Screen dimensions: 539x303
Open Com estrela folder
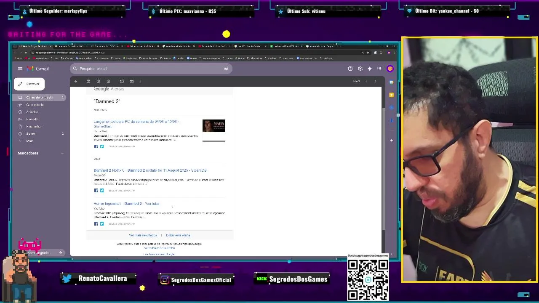[x=35, y=105]
